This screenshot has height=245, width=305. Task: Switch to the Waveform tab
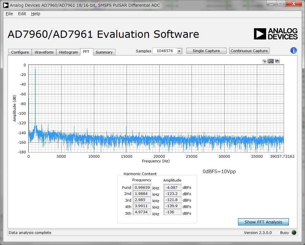point(44,52)
